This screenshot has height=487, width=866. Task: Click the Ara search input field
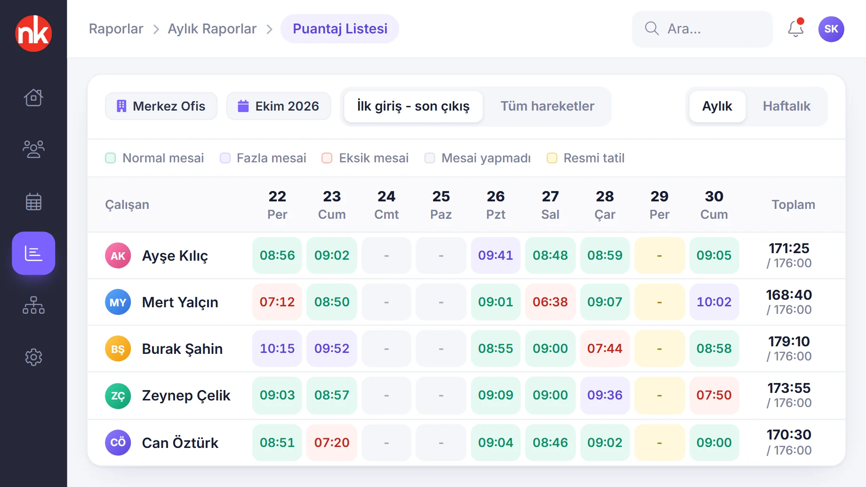702,29
